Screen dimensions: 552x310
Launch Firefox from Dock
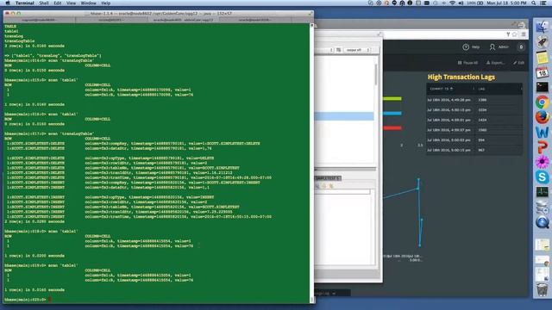(543, 117)
